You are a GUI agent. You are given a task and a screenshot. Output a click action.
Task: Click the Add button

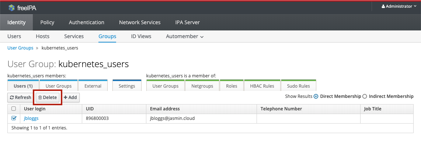(x=70, y=98)
